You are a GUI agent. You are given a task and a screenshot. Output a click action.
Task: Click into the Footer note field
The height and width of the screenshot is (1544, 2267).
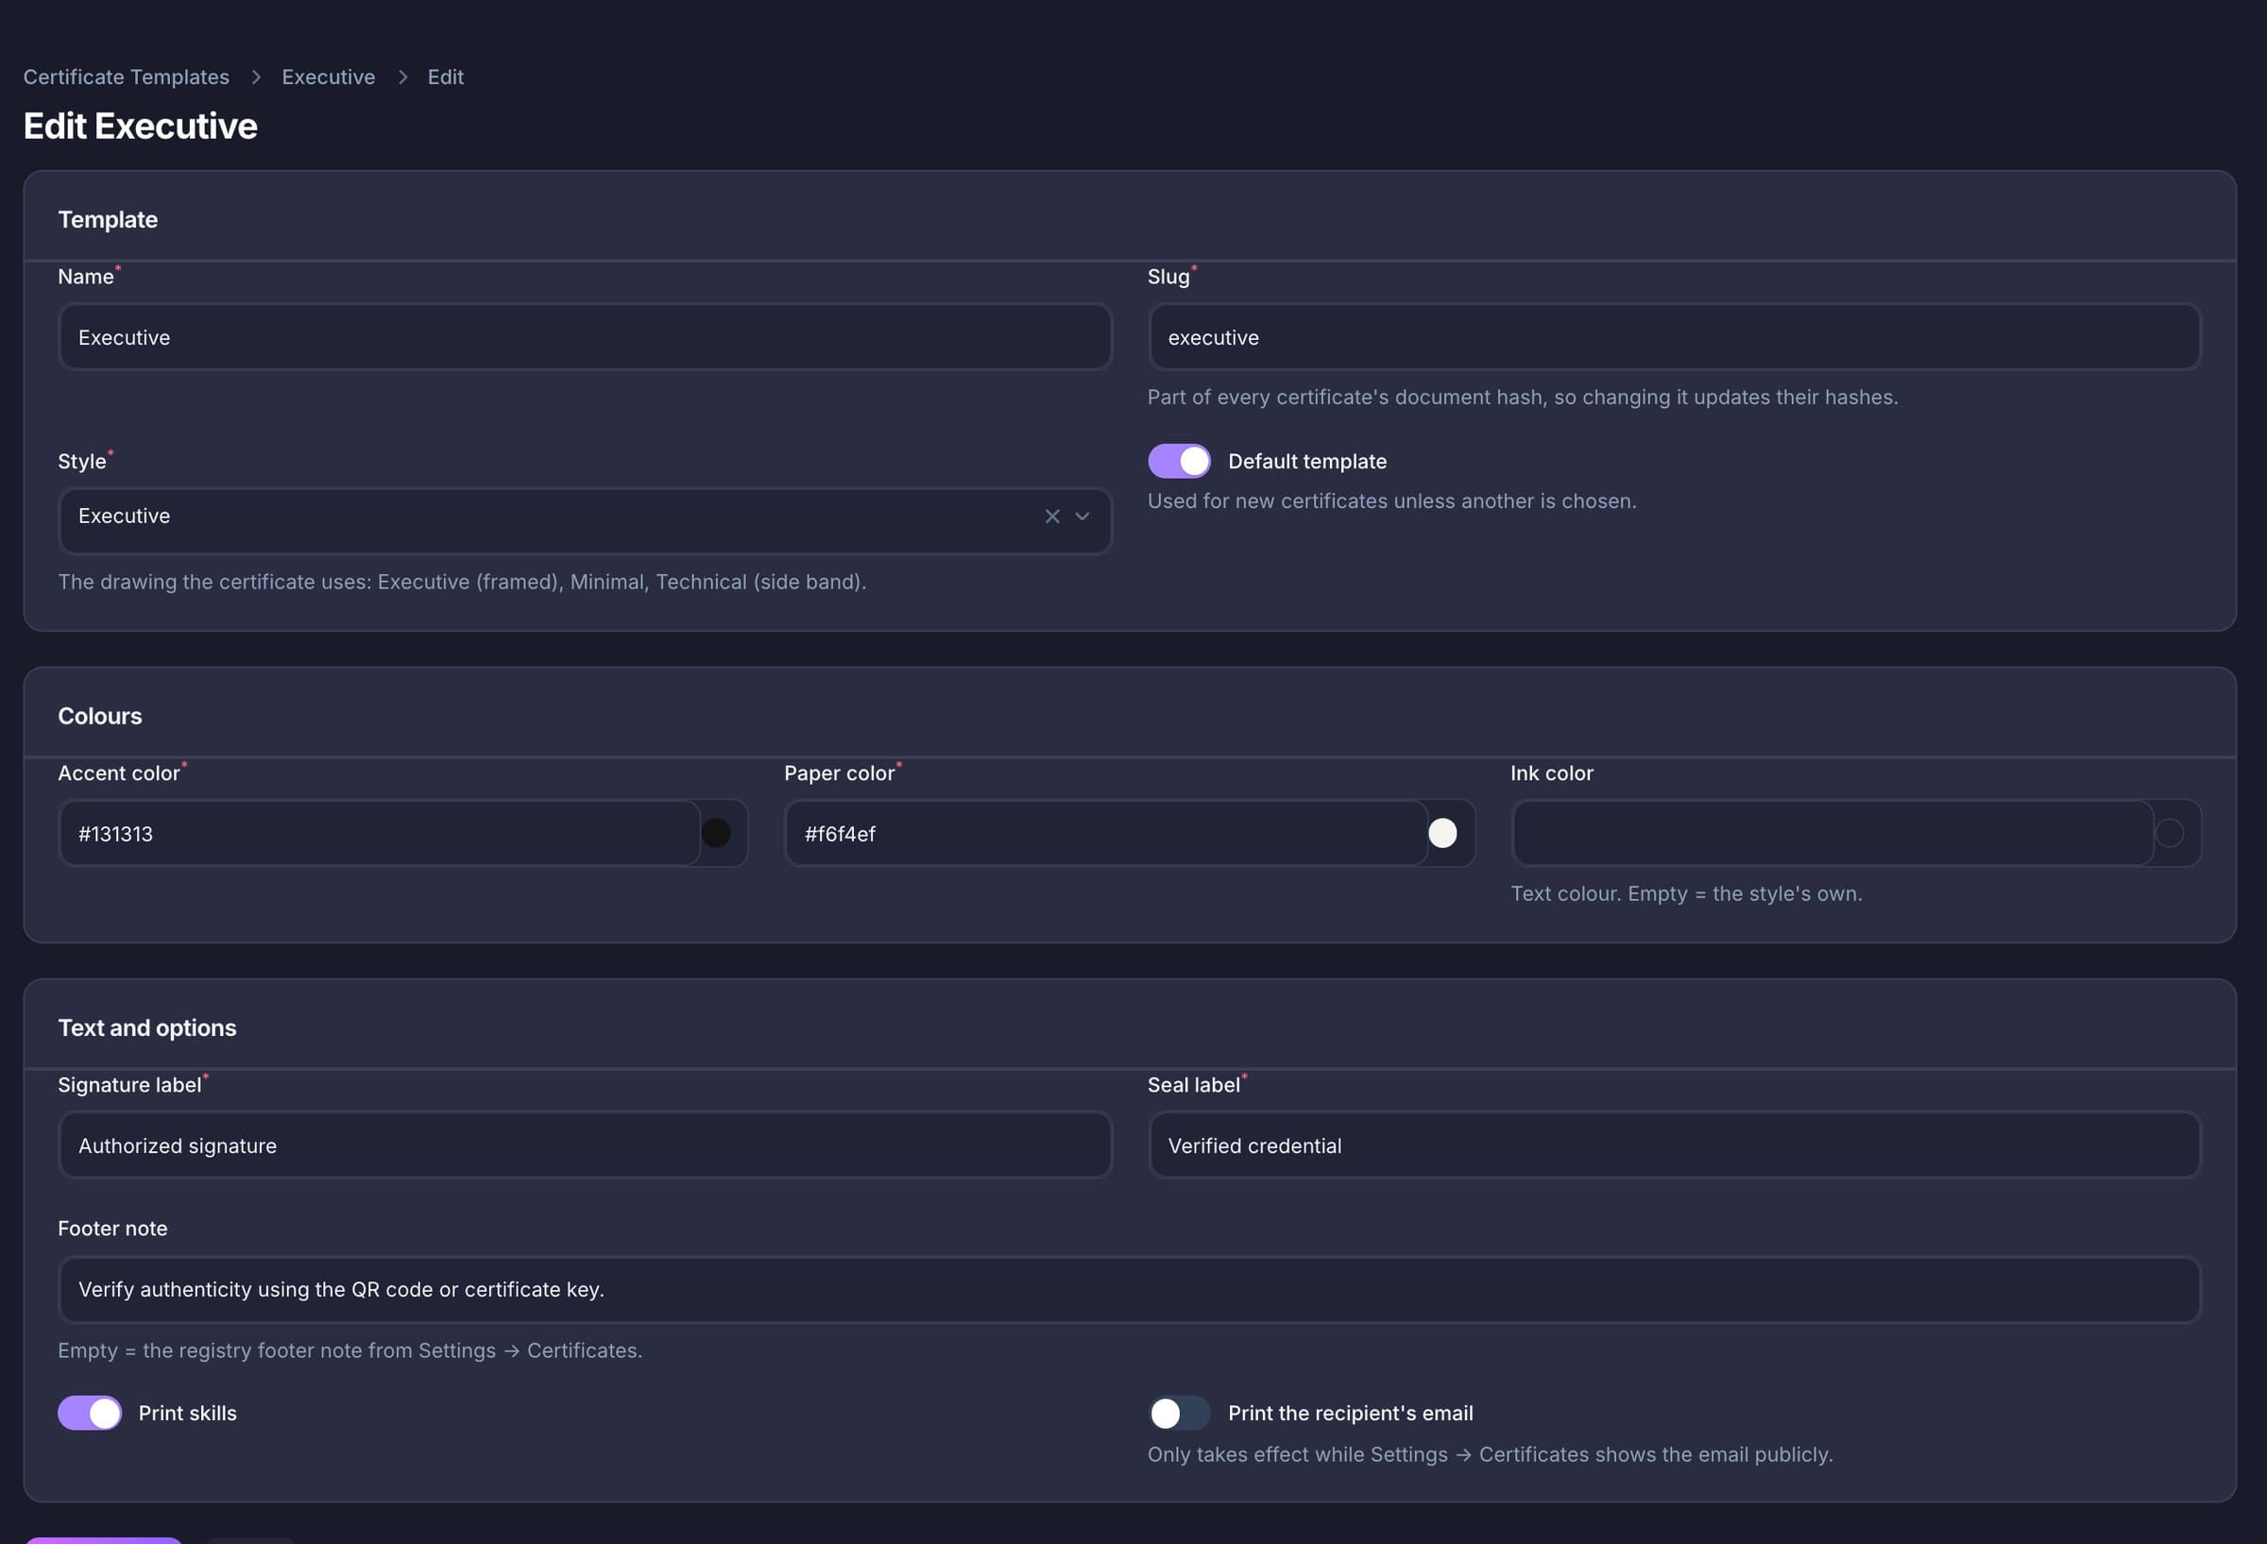coord(1129,1289)
